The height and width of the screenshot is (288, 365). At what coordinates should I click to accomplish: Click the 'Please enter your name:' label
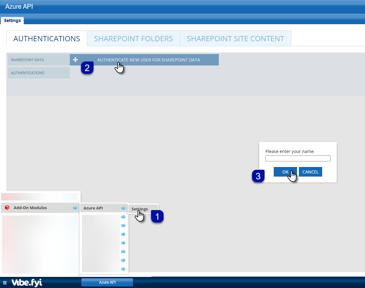click(290, 151)
